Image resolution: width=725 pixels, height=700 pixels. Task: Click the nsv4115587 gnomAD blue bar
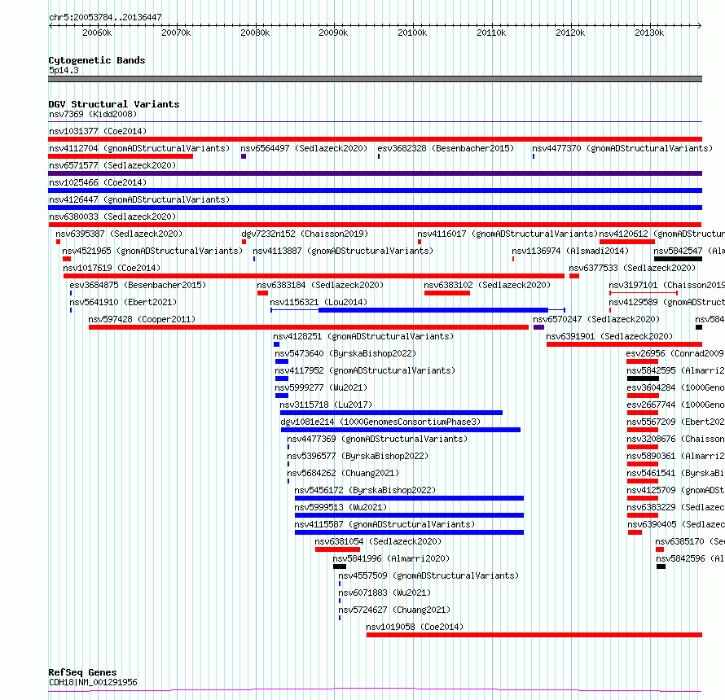point(409,532)
